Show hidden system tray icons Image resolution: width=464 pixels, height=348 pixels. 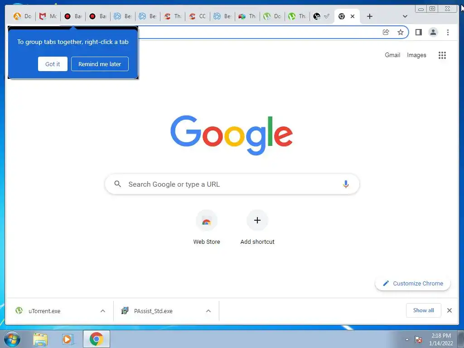(x=407, y=339)
